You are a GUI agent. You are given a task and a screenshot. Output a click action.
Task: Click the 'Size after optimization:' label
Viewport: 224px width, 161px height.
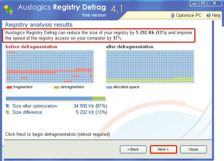coord(35,106)
